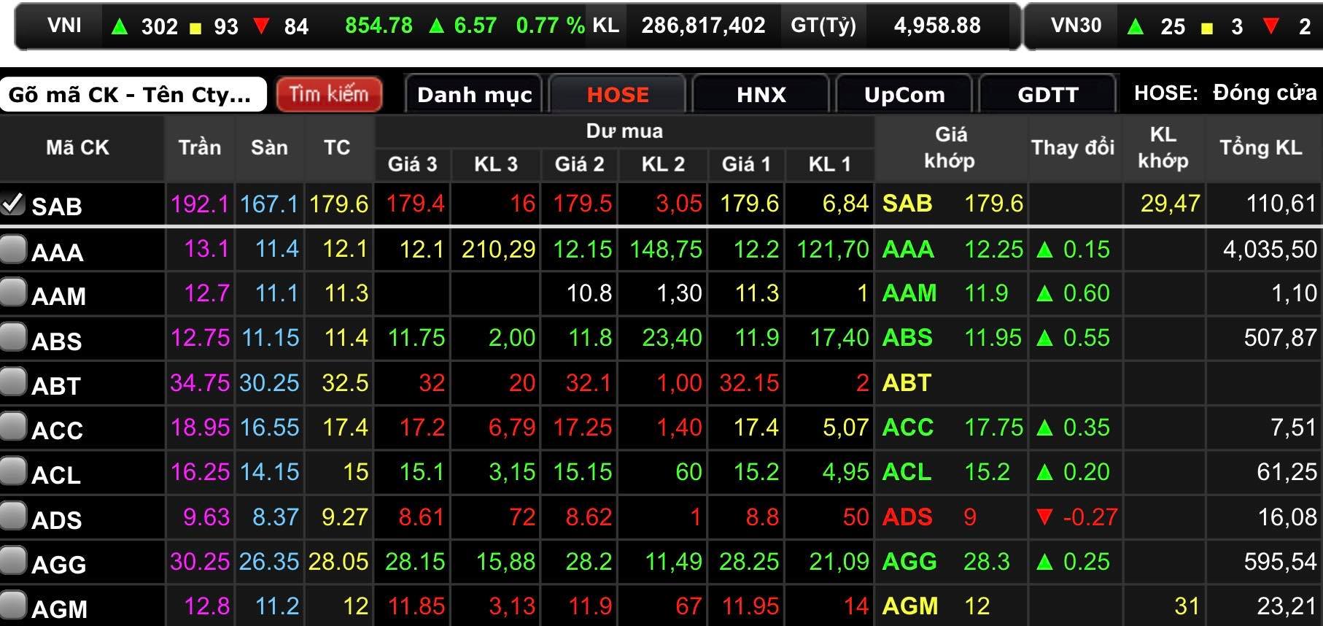Click the green up arrow in VNI ticker
This screenshot has height=626, width=1323.
click(x=118, y=27)
